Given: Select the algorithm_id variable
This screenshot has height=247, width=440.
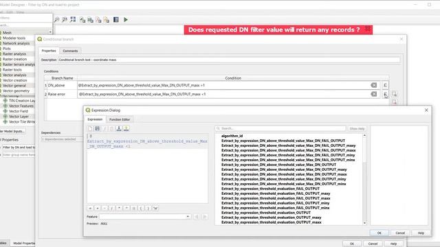Looking at the screenshot, I should click(x=232, y=136).
